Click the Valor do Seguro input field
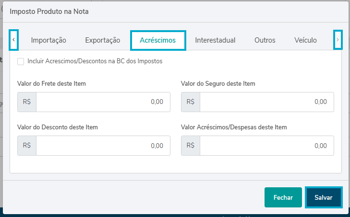The height and width of the screenshot is (217, 350). click(266, 102)
